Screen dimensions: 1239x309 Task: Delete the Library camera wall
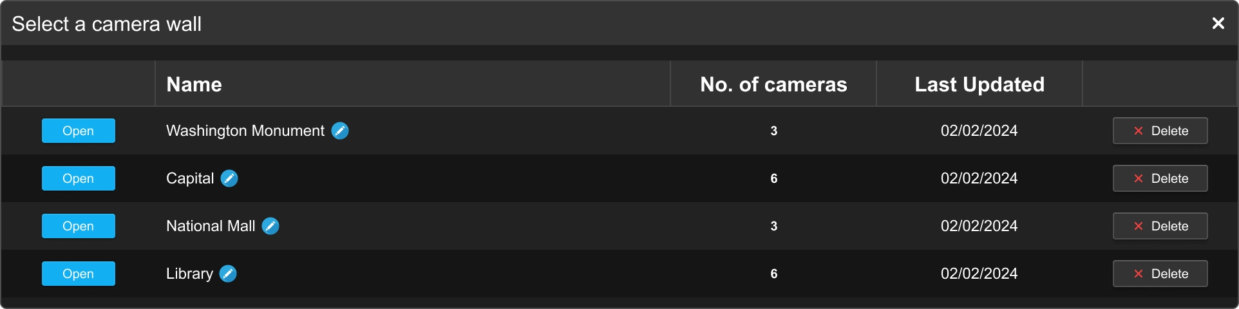[1160, 274]
